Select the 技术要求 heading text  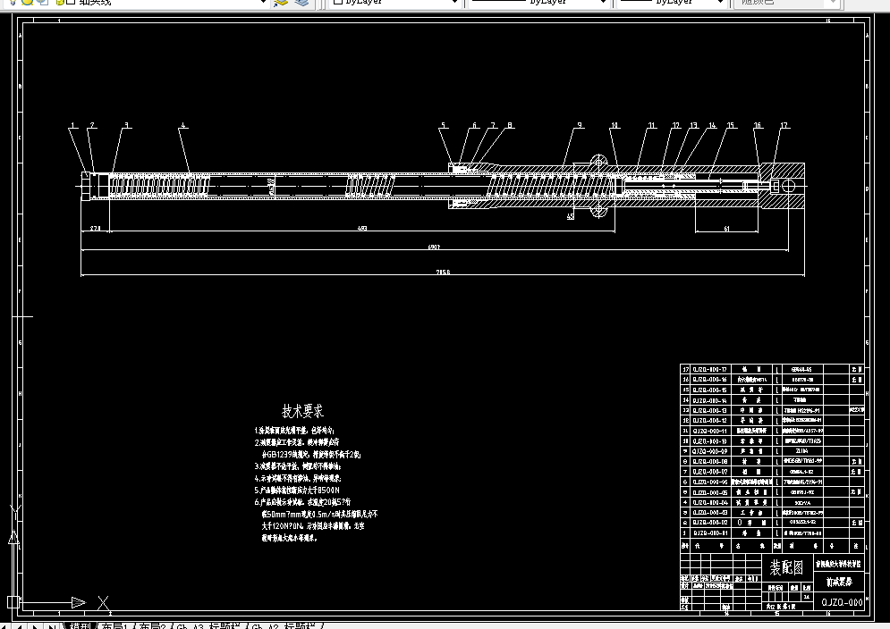302,411
